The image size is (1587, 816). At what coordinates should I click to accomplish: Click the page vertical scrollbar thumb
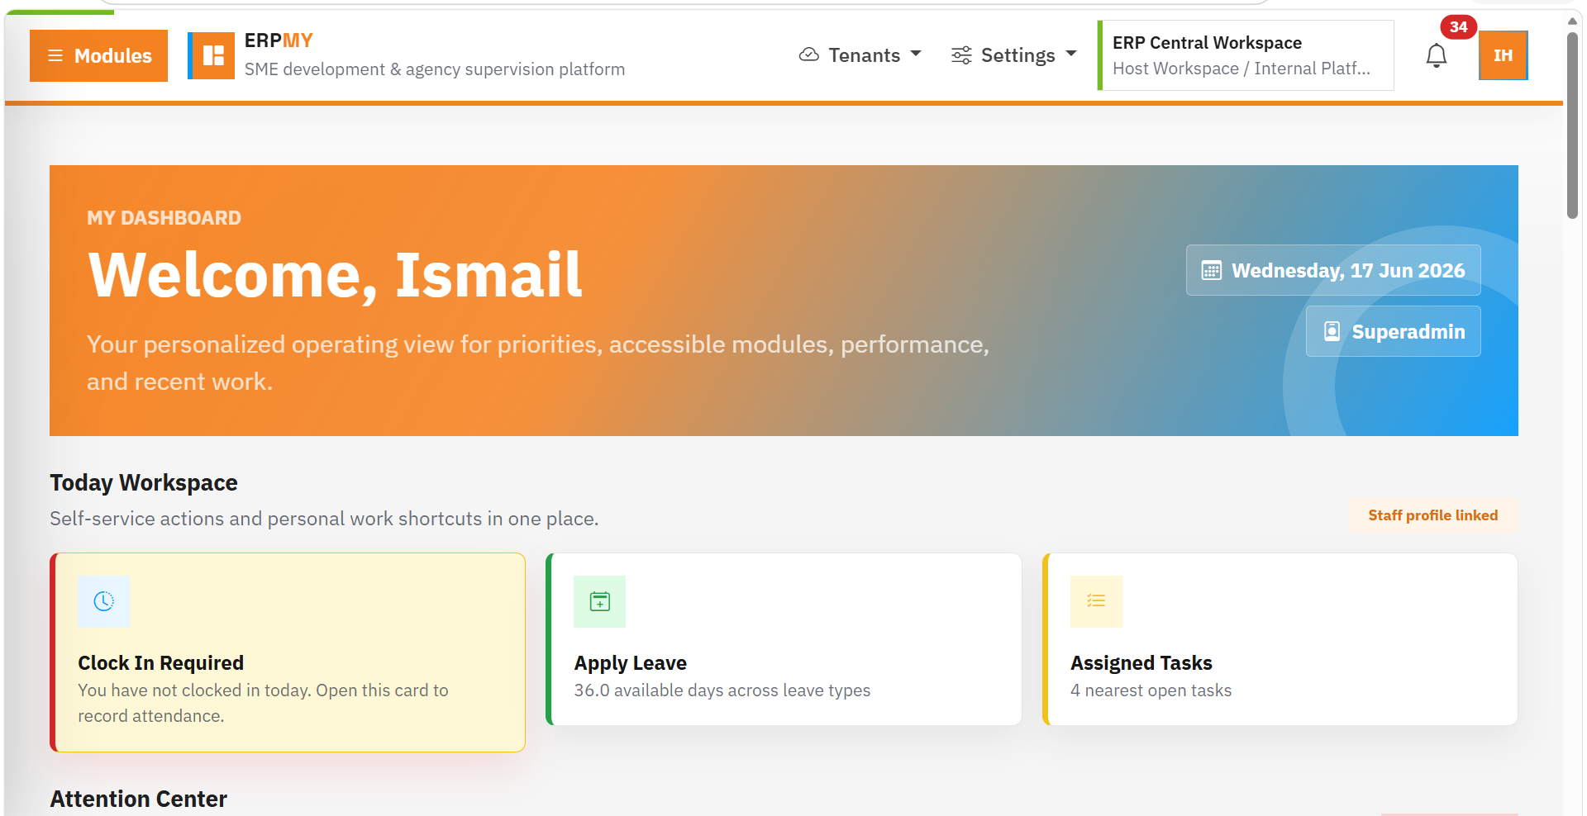tap(1572, 124)
